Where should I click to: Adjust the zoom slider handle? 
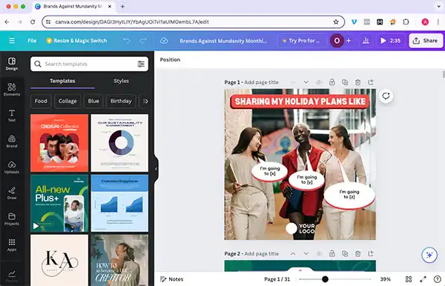coord(325,279)
